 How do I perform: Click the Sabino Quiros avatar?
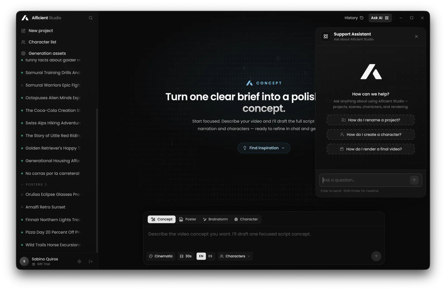24,261
